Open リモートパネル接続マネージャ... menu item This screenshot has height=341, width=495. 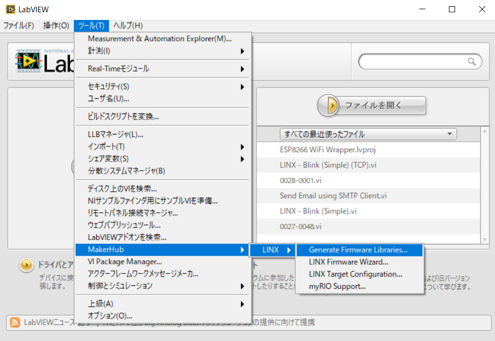click(x=163, y=213)
